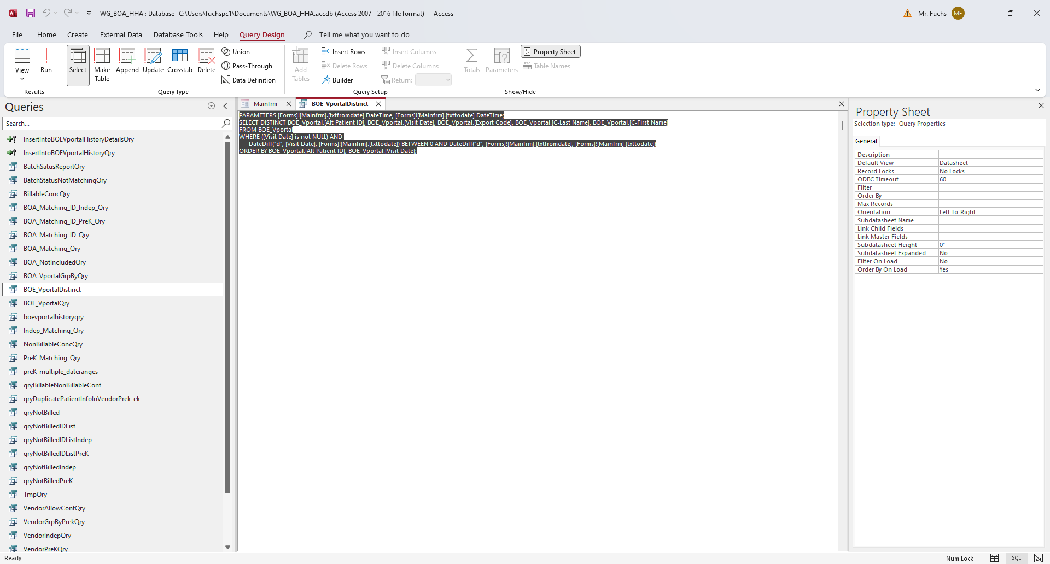Open the External Data ribbon tab

[121, 34]
